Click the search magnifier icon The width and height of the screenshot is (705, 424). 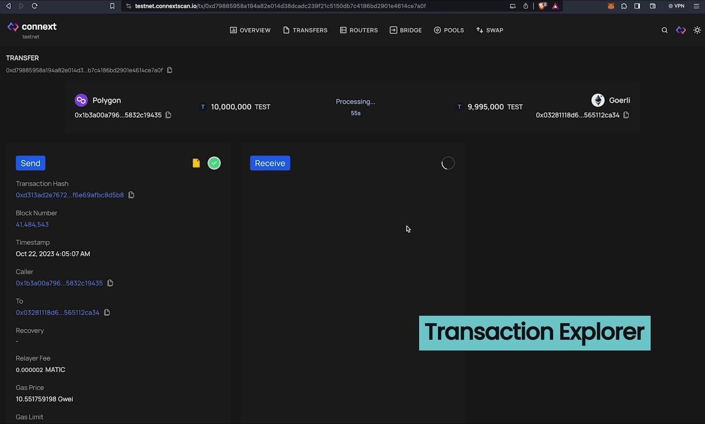665,30
